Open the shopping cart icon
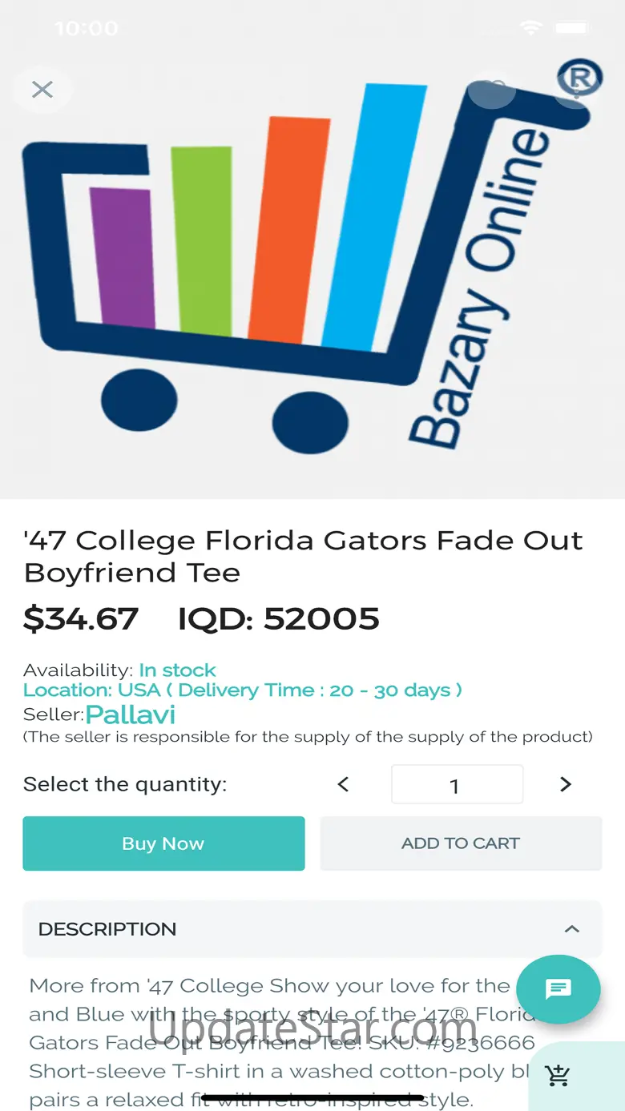The width and height of the screenshot is (625, 1111). click(557, 1076)
